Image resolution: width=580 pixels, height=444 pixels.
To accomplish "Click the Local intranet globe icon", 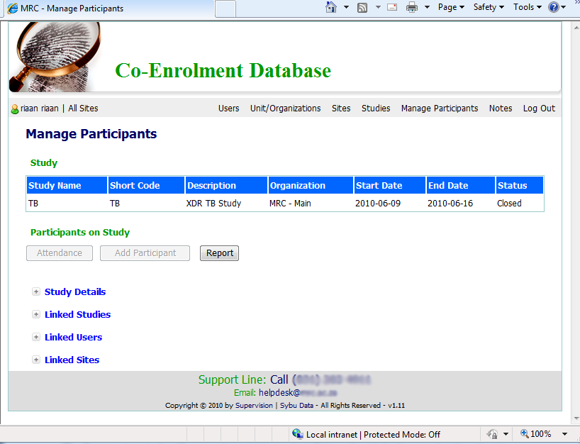I will tap(297, 433).
